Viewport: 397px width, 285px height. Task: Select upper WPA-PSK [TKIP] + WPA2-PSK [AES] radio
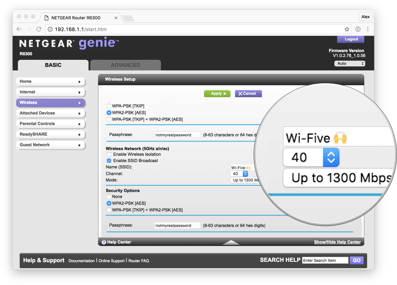(109, 119)
